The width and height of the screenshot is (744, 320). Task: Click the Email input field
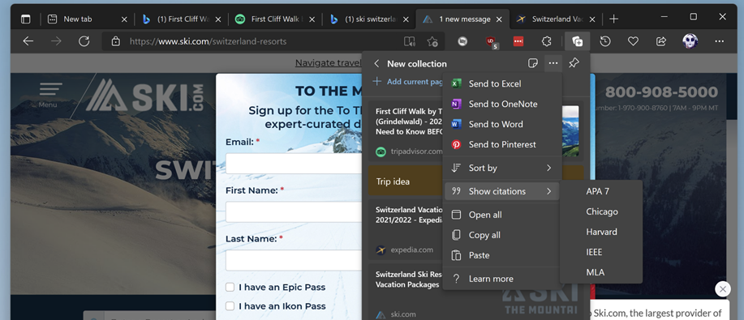295,164
